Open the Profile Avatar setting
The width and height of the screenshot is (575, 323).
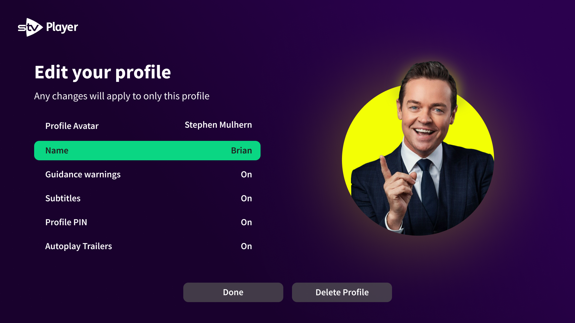coord(147,126)
